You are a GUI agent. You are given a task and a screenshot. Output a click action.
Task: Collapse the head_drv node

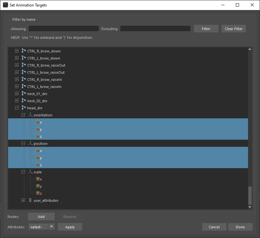17,108
